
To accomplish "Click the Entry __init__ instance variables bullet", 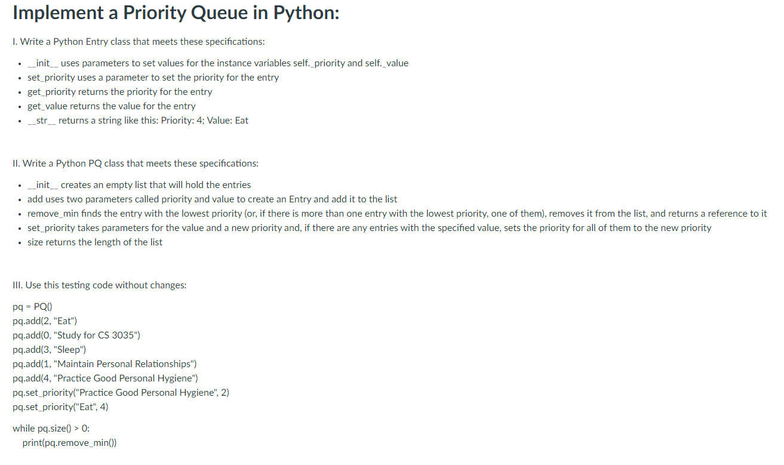I will (x=218, y=63).
